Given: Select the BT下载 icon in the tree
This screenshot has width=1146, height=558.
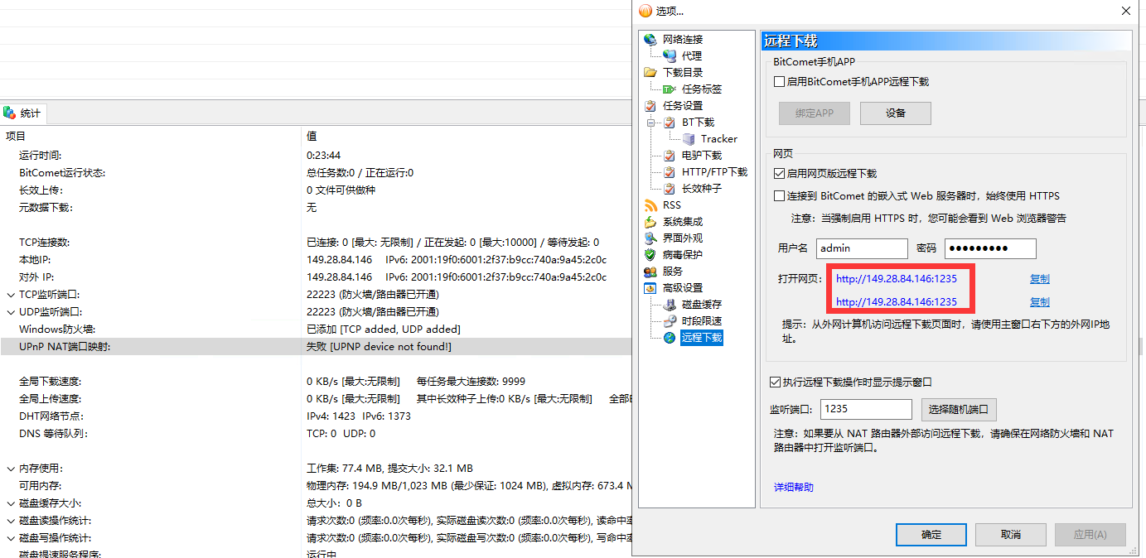Looking at the screenshot, I should click(670, 123).
